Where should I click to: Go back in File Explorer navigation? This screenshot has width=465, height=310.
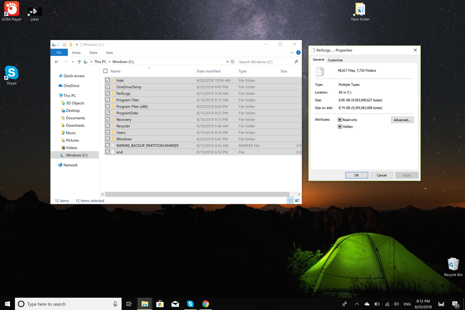[57, 62]
